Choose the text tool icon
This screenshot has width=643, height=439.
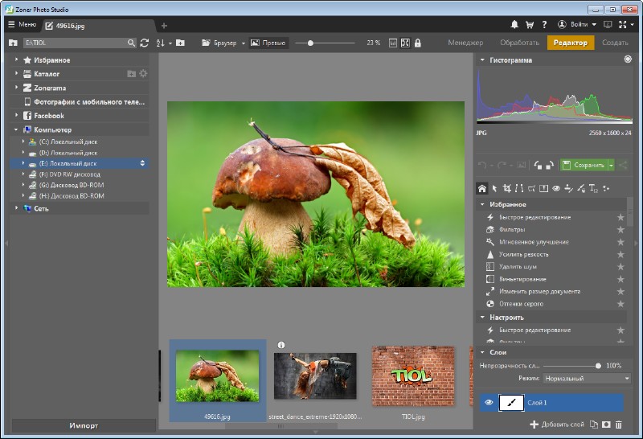point(592,188)
